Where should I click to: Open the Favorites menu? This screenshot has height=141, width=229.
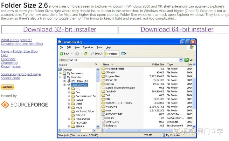pos(88,47)
